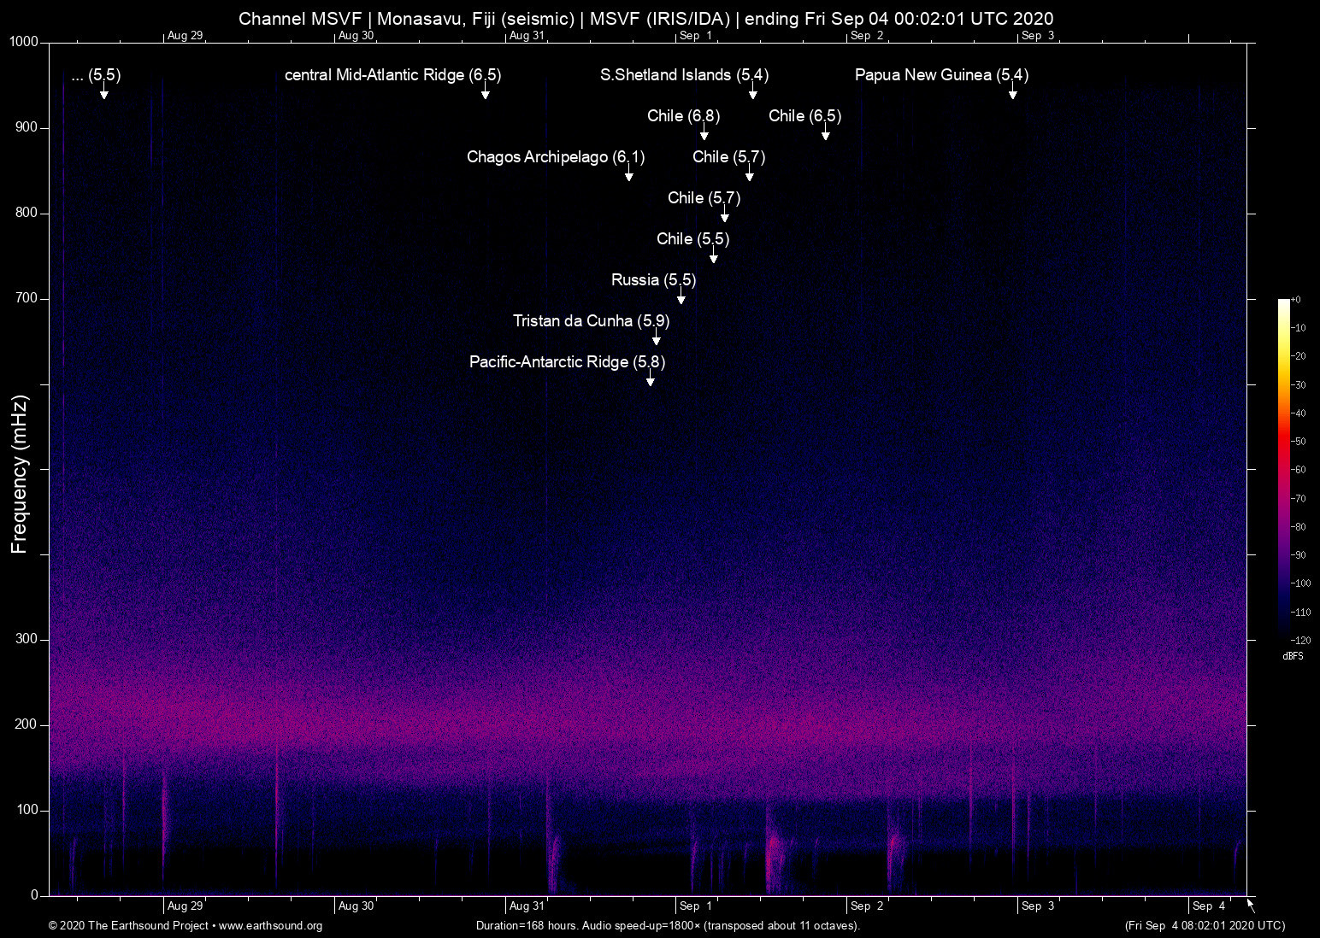Click the '(Fri Sep 4 08:02:01 2020 UTC)' timestamp
This screenshot has height=938, width=1320.
[1205, 926]
